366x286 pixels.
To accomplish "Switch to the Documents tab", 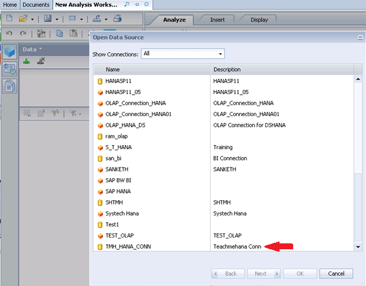I will [x=36, y=4].
